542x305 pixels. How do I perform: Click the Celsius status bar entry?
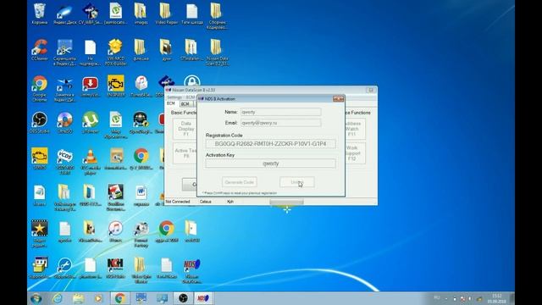(x=205, y=202)
